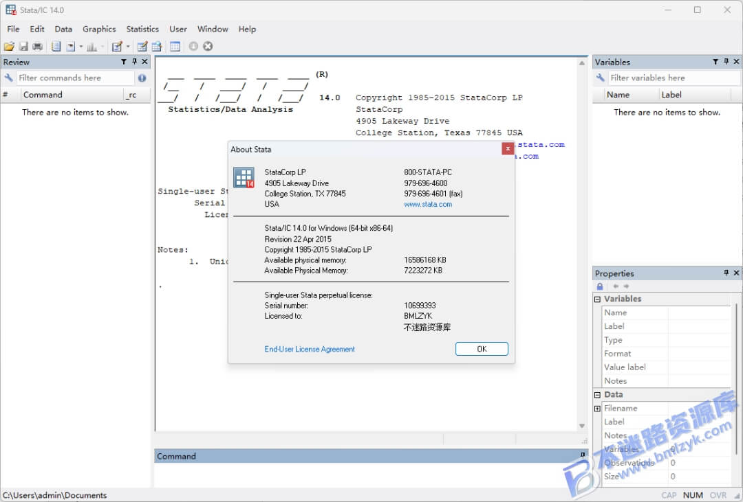Open the Graph icon dropdown arrow
Viewport: 743px width, 502px height.
(x=102, y=47)
